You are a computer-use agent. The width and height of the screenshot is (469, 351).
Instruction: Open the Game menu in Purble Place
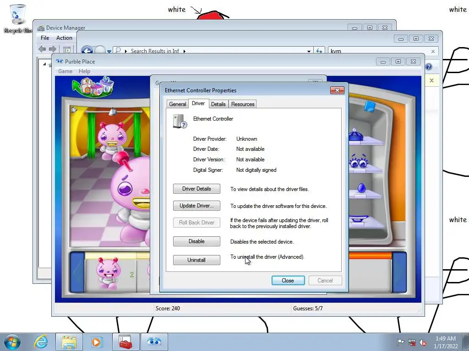click(x=65, y=71)
